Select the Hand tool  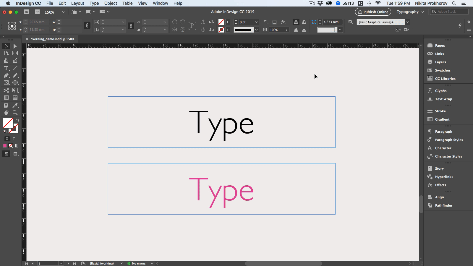click(x=6, y=113)
